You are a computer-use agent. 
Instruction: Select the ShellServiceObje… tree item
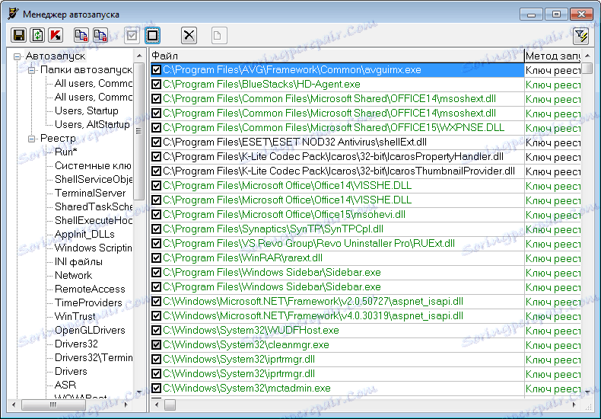click(94, 179)
